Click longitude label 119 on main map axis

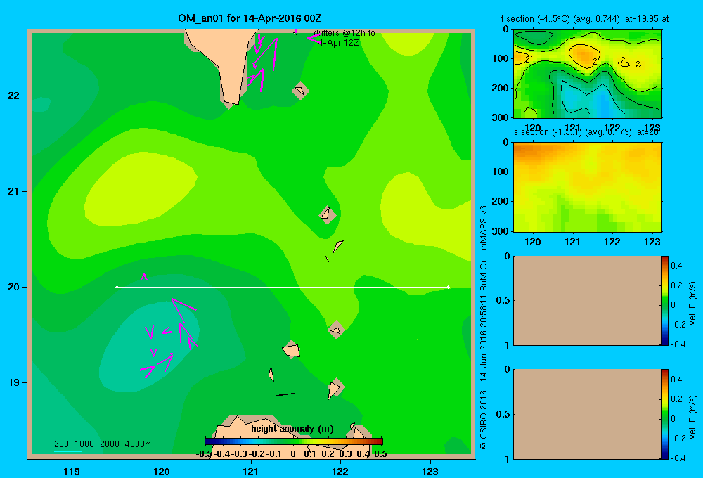[x=72, y=471]
